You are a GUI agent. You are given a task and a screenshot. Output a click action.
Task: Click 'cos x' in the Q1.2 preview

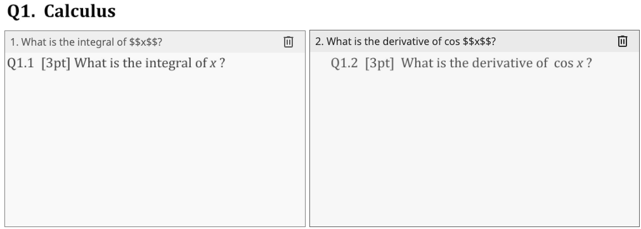pos(568,63)
